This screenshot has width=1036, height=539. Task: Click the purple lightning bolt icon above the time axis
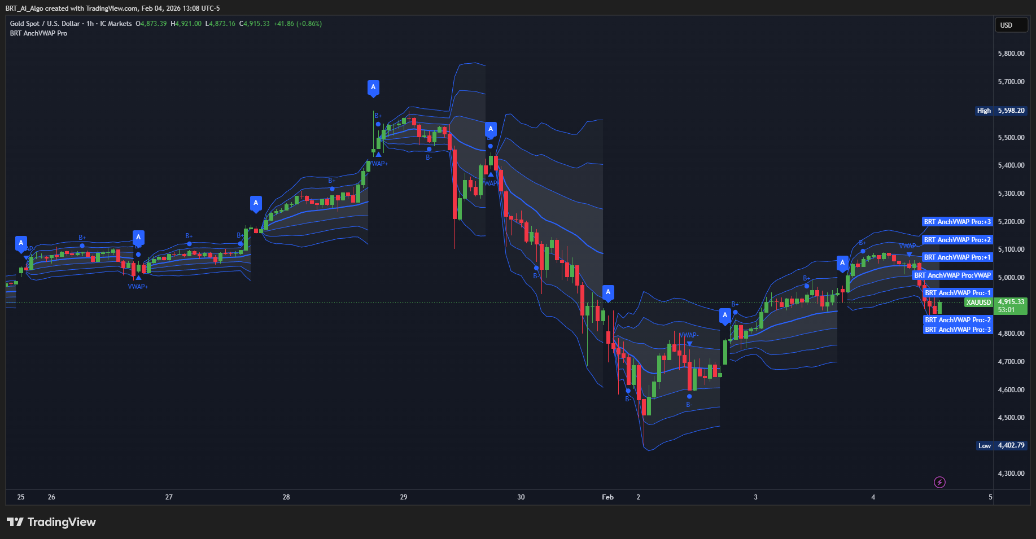pyautogui.click(x=939, y=482)
